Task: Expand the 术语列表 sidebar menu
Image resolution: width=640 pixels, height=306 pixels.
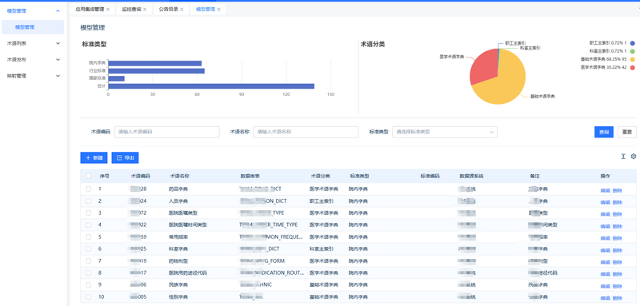Action: 34,43
